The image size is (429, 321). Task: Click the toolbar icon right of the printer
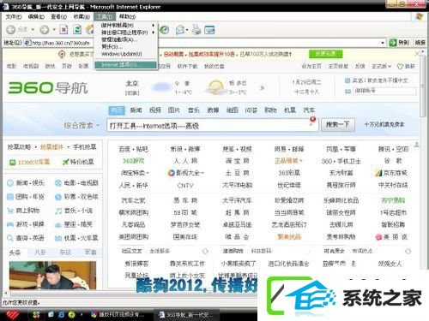(x=209, y=30)
